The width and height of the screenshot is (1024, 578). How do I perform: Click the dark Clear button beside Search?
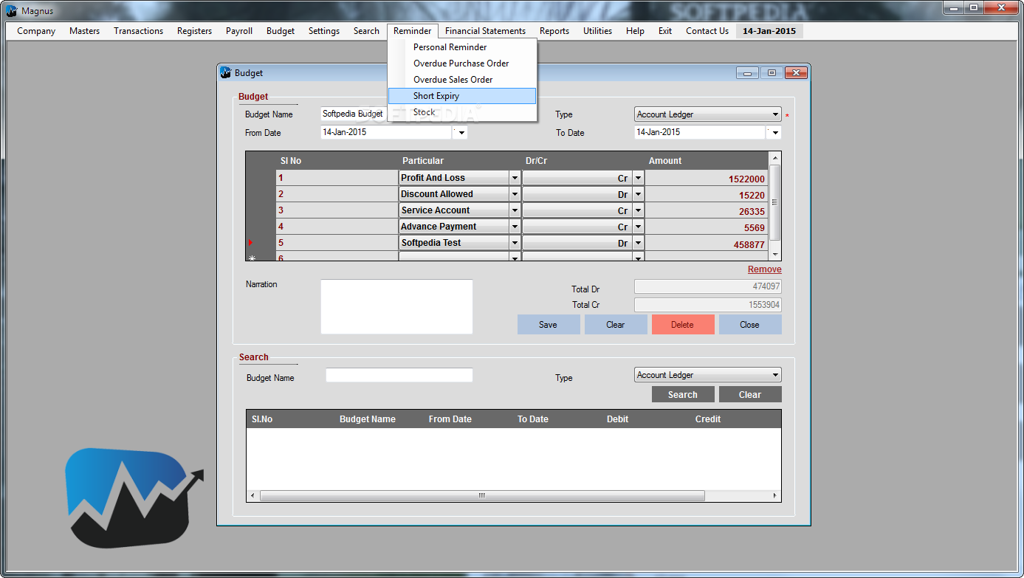point(750,395)
